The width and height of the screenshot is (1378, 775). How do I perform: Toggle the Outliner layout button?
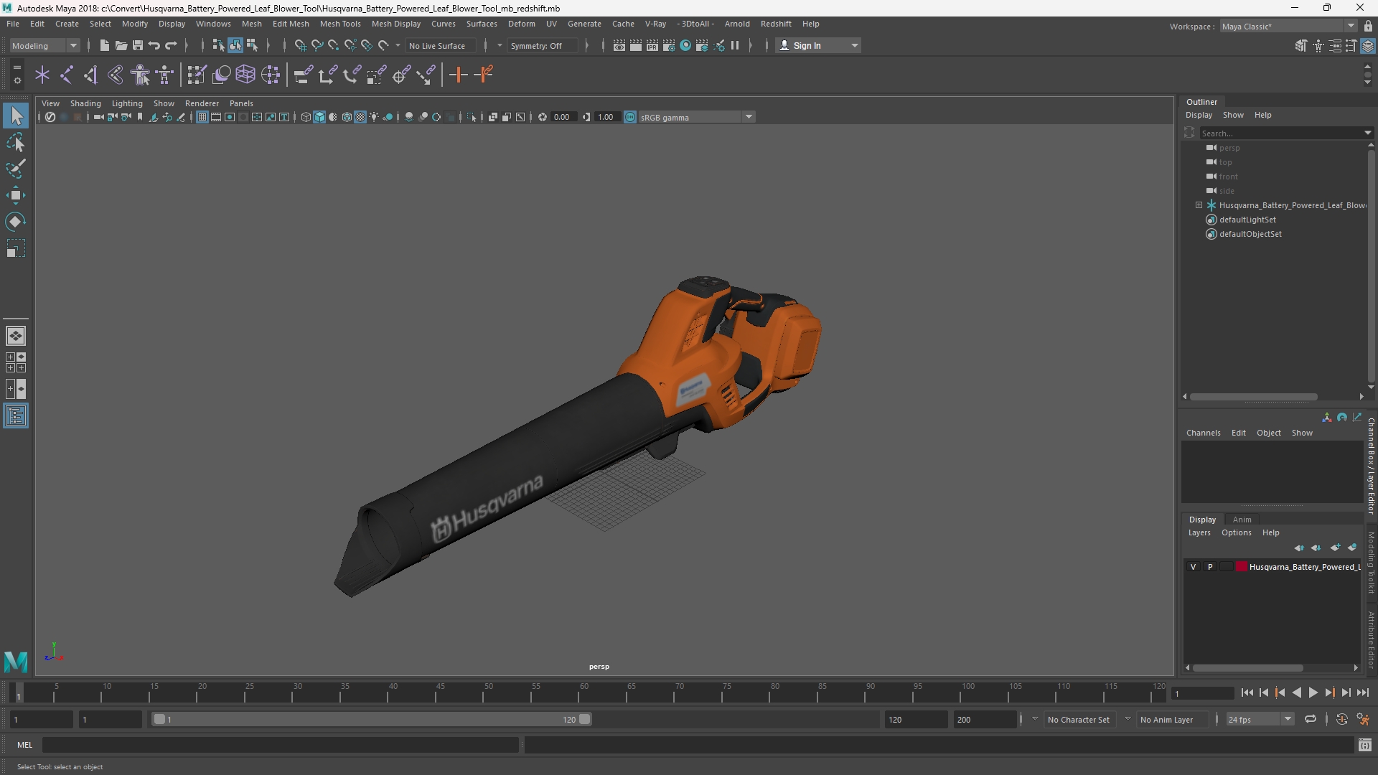pos(16,416)
